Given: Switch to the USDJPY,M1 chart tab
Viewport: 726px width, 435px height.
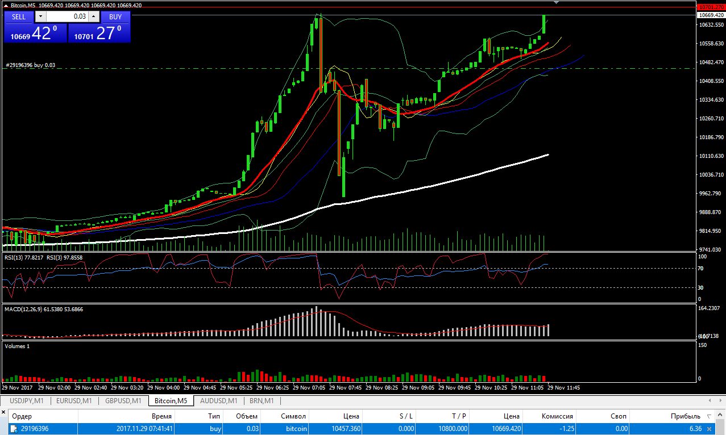Looking at the screenshot, I should 26,401.
